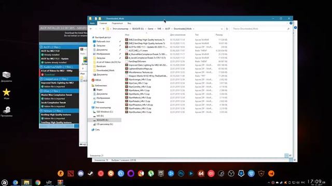Select WpnShuriken_HRv1.5.zip file
This screenshot has width=332, height=186.
(x=140, y=112)
